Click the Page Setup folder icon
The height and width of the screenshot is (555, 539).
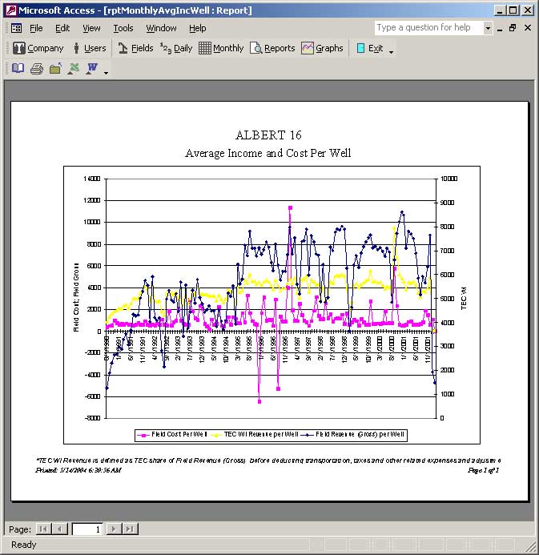tap(55, 68)
